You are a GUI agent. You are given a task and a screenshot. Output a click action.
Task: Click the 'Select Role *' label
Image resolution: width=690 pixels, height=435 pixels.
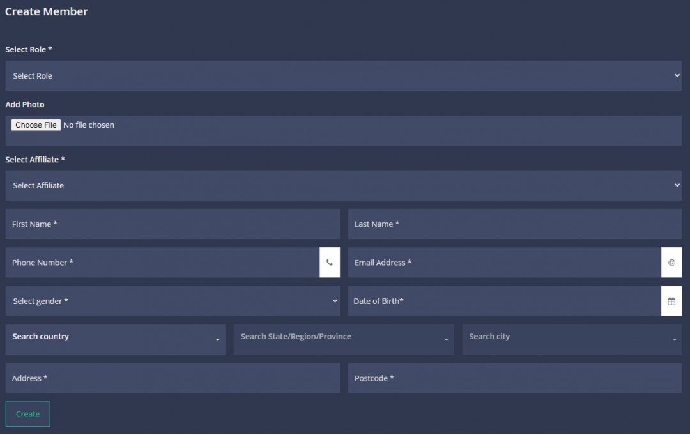pos(29,50)
